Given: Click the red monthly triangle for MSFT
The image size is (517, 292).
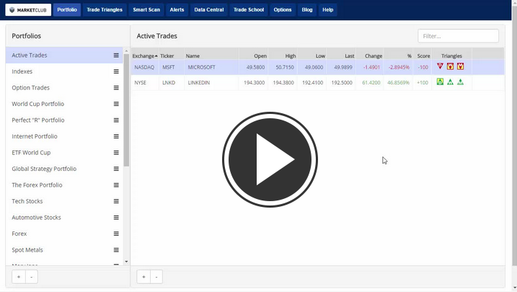Looking at the screenshot, I should [x=440, y=67].
